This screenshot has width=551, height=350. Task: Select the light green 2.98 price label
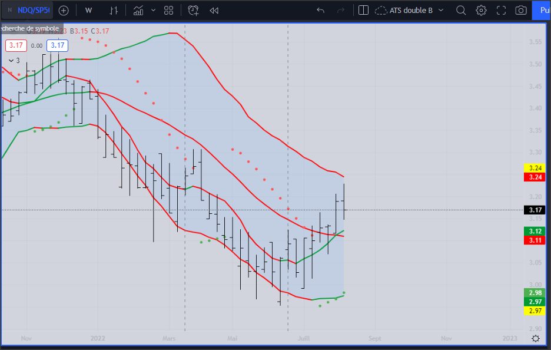(535, 293)
